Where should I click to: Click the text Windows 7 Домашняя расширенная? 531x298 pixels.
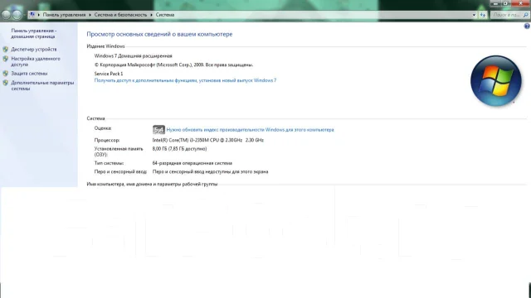tap(133, 56)
